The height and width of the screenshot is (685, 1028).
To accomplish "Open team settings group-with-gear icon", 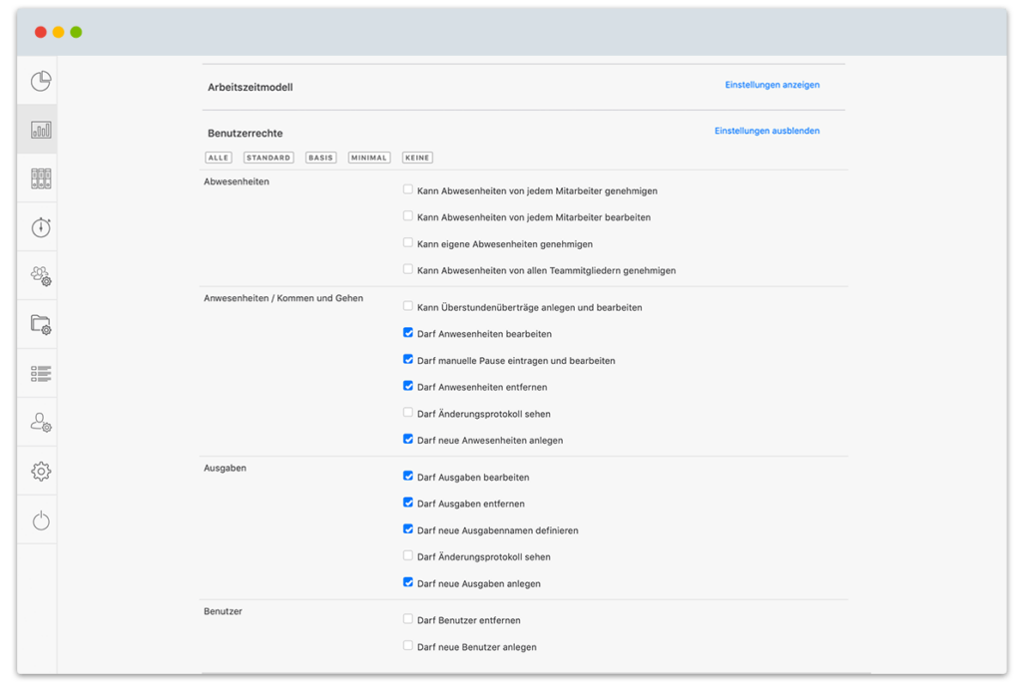I will tap(40, 276).
